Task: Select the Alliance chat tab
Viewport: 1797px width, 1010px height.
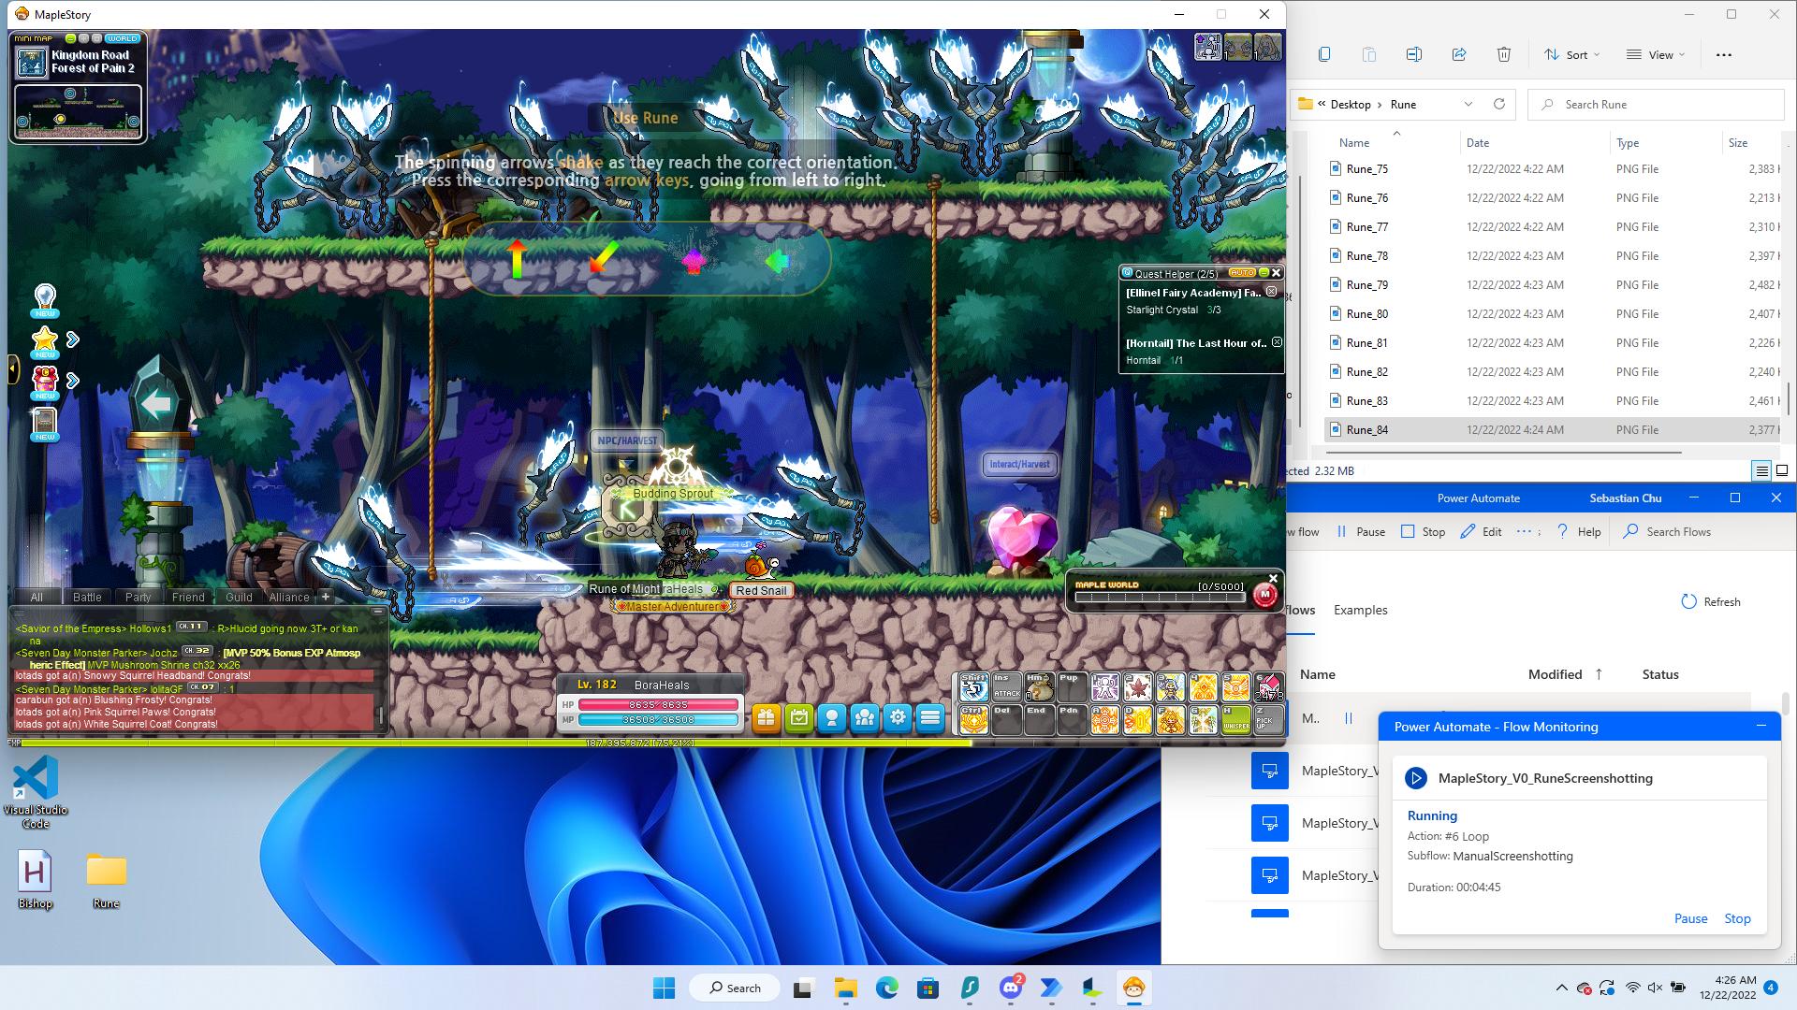Action: point(289,597)
